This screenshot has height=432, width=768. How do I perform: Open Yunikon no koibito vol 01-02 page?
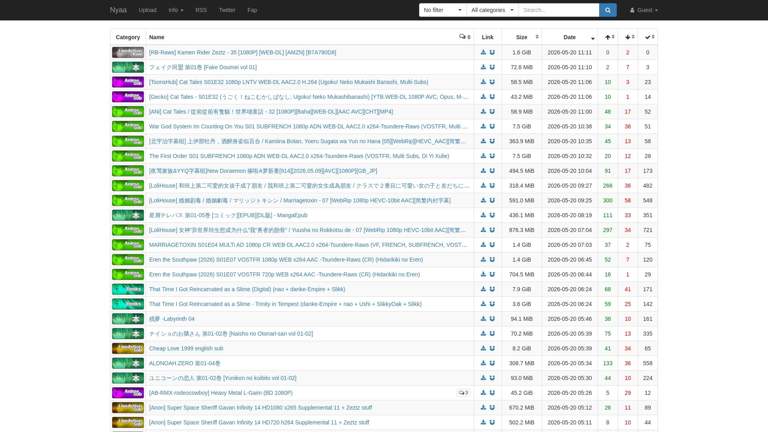coord(223,378)
